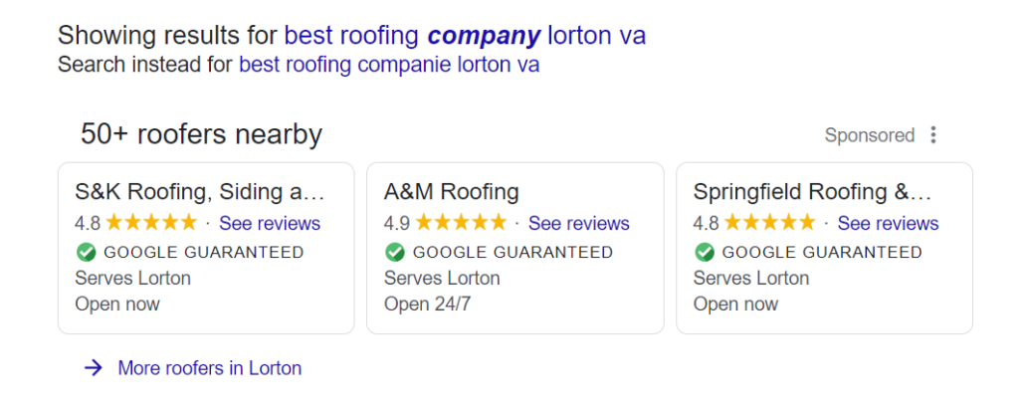Image resolution: width=1025 pixels, height=415 pixels.
Task: Open See reviews for S&K Roofing
Action: pyautogui.click(x=270, y=224)
